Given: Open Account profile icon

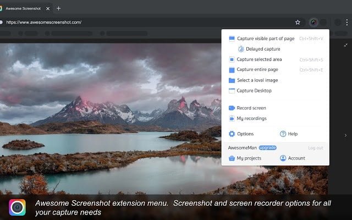Looking at the screenshot, I should pos(283,158).
